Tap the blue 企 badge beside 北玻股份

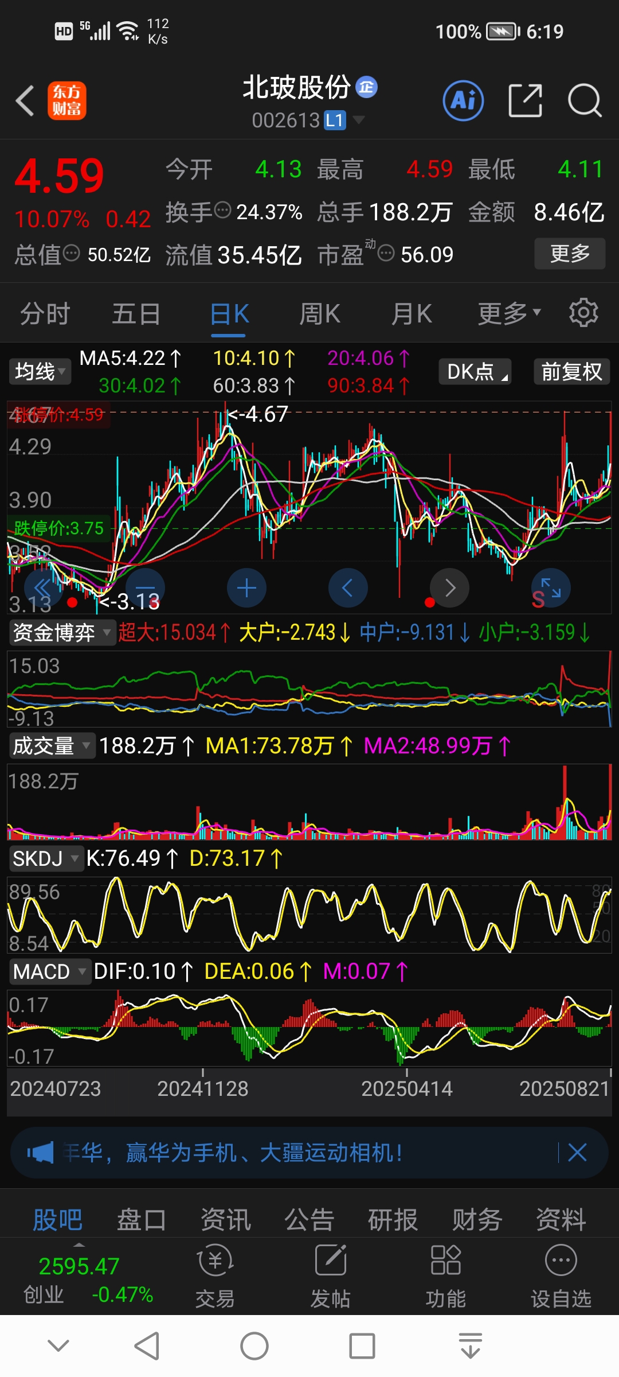pyautogui.click(x=366, y=87)
